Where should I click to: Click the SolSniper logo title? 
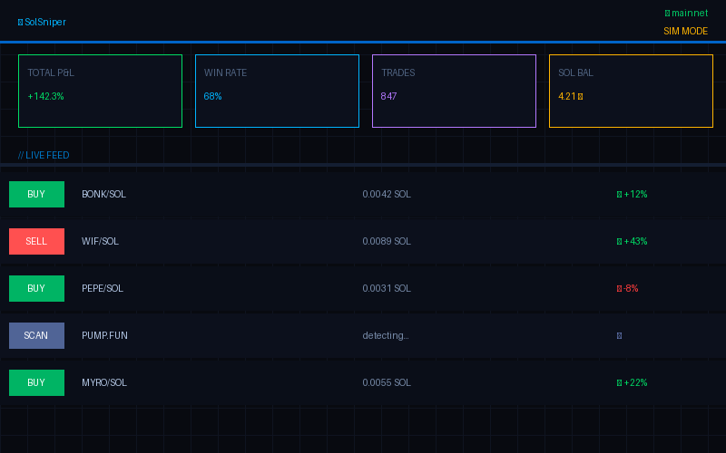tap(42, 22)
